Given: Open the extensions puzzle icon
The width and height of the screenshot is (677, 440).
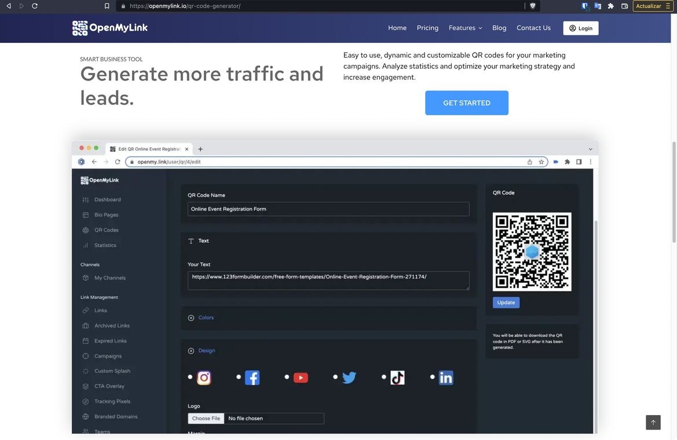Looking at the screenshot, I should click(x=610, y=6).
